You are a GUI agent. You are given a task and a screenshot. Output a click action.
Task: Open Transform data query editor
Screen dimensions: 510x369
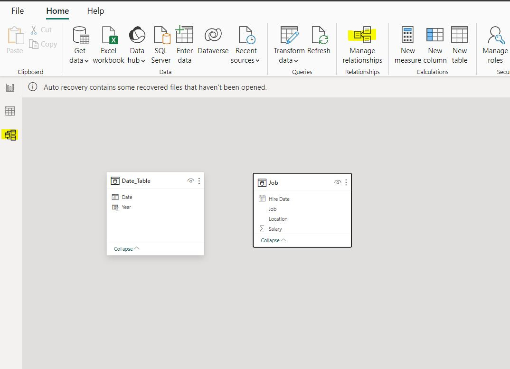coord(289,45)
